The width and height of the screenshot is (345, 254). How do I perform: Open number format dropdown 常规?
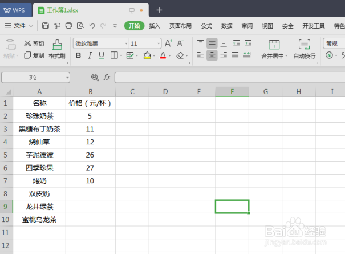[x=334, y=43]
